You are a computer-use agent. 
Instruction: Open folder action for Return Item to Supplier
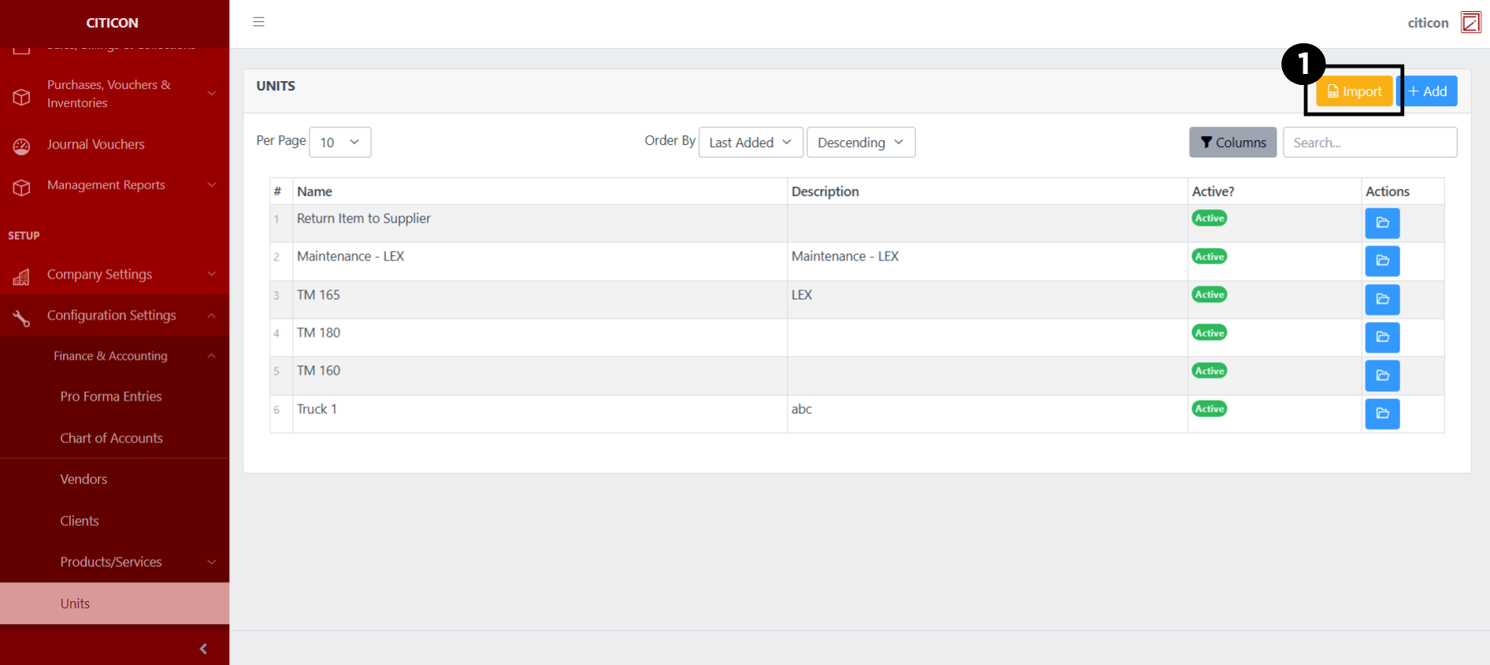coord(1381,223)
